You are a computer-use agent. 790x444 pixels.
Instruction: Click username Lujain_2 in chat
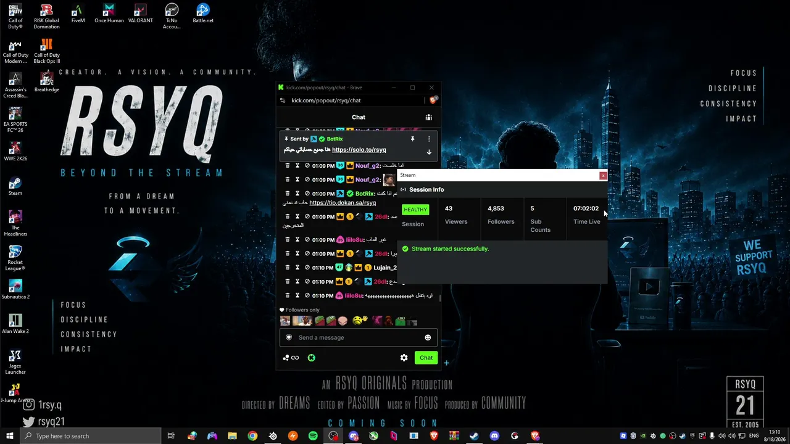click(385, 268)
